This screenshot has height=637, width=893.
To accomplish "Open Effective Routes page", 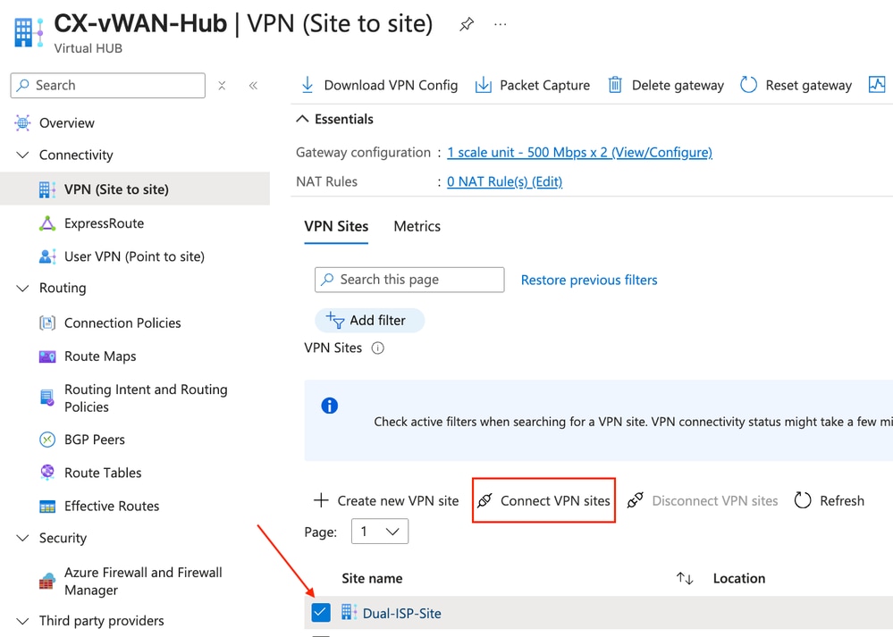I will (112, 506).
